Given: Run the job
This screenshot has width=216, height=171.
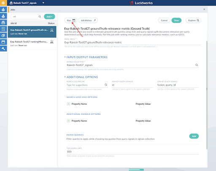Looking at the screenshot, I should point(69,20).
